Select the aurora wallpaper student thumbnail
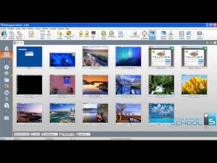This screenshot has height=163, width=217. click(x=128, y=57)
